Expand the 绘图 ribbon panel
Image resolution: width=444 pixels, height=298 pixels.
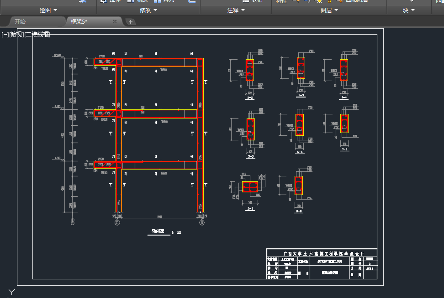tap(48, 10)
